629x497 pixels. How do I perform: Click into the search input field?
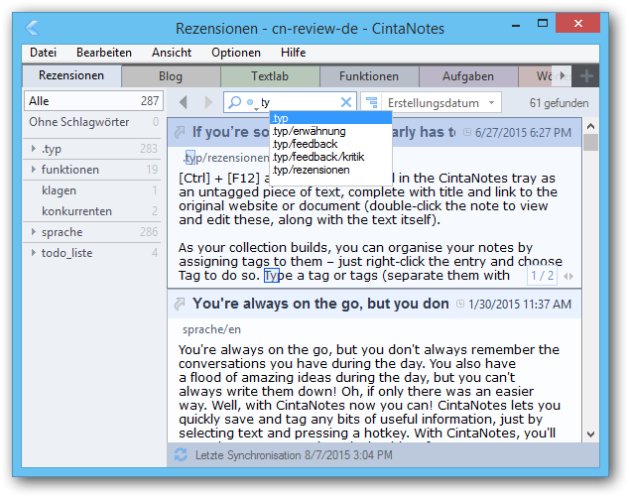tap(299, 103)
